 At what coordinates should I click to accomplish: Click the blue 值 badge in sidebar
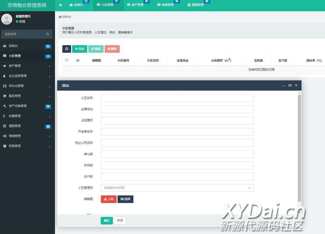click(x=48, y=126)
